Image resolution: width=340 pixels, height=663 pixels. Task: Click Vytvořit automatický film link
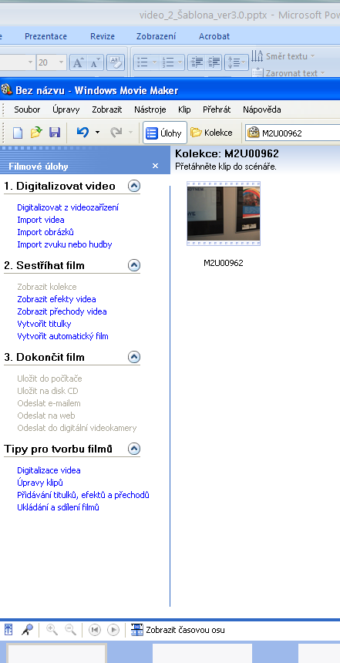[x=62, y=336]
